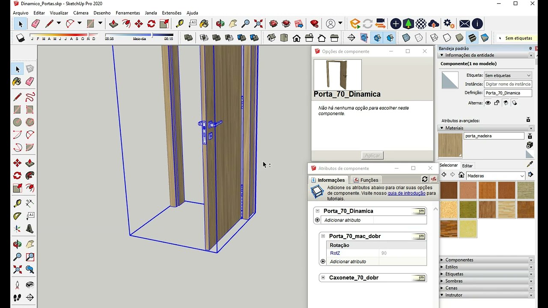Select the Pan hand tool in top toolbar
This screenshot has width=548, height=308.
click(x=233, y=24)
